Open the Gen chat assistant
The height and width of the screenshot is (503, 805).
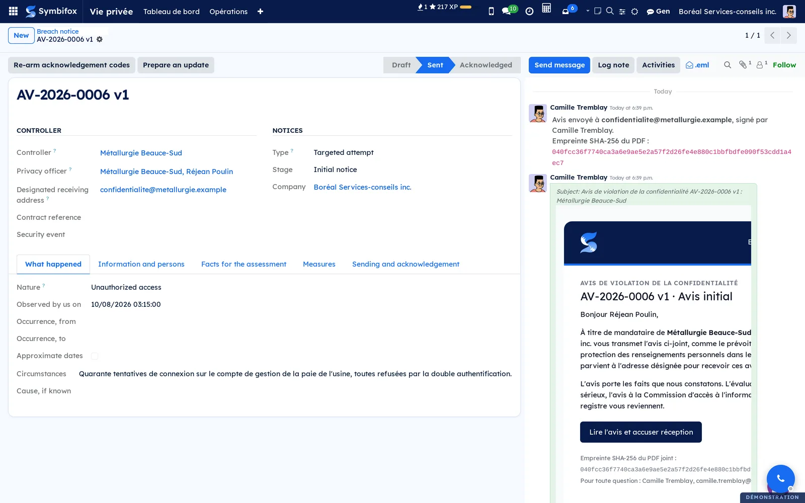[x=658, y=11]
